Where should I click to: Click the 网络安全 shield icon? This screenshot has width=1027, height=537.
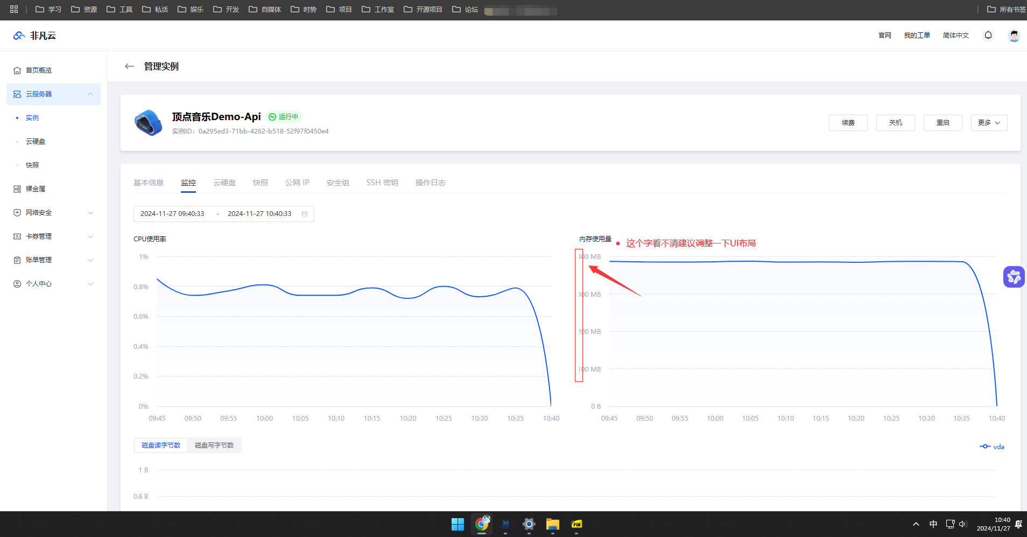[x=17, y=213]
